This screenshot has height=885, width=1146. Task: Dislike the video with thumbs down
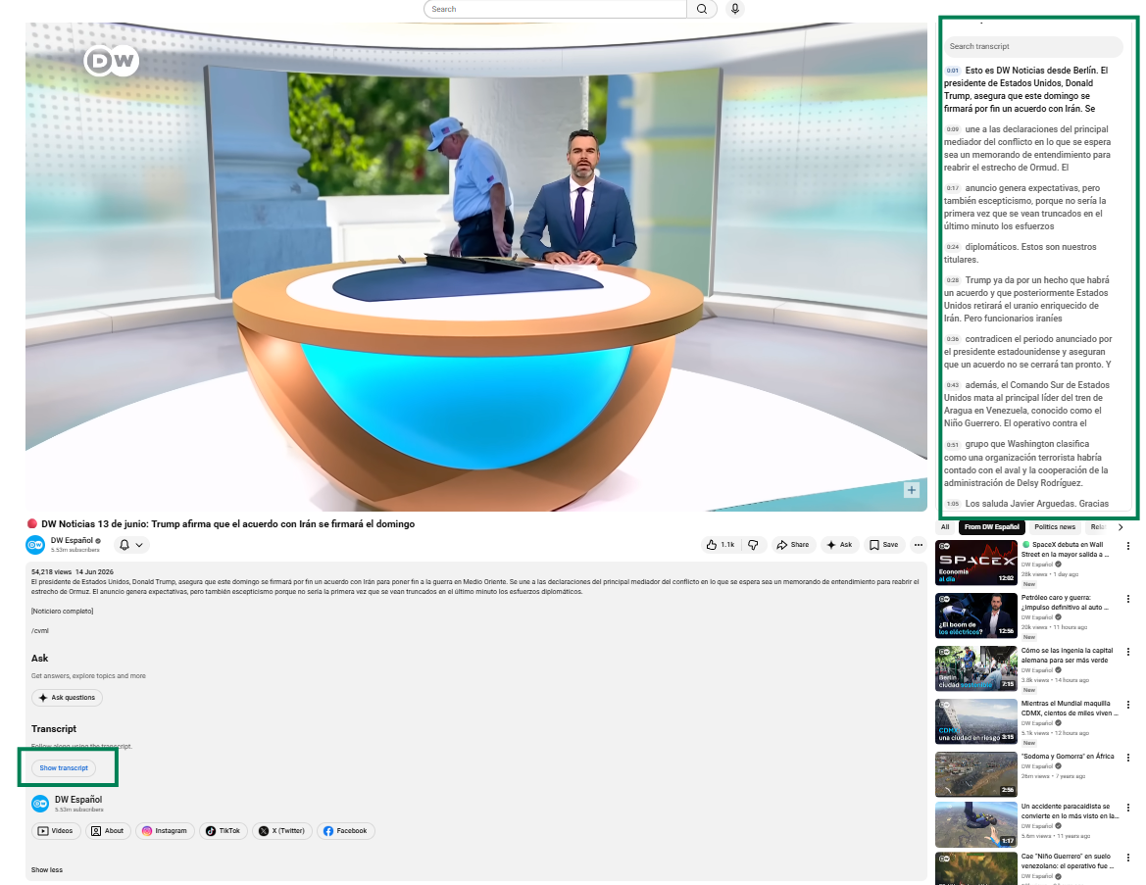click(x=754, y=545)
